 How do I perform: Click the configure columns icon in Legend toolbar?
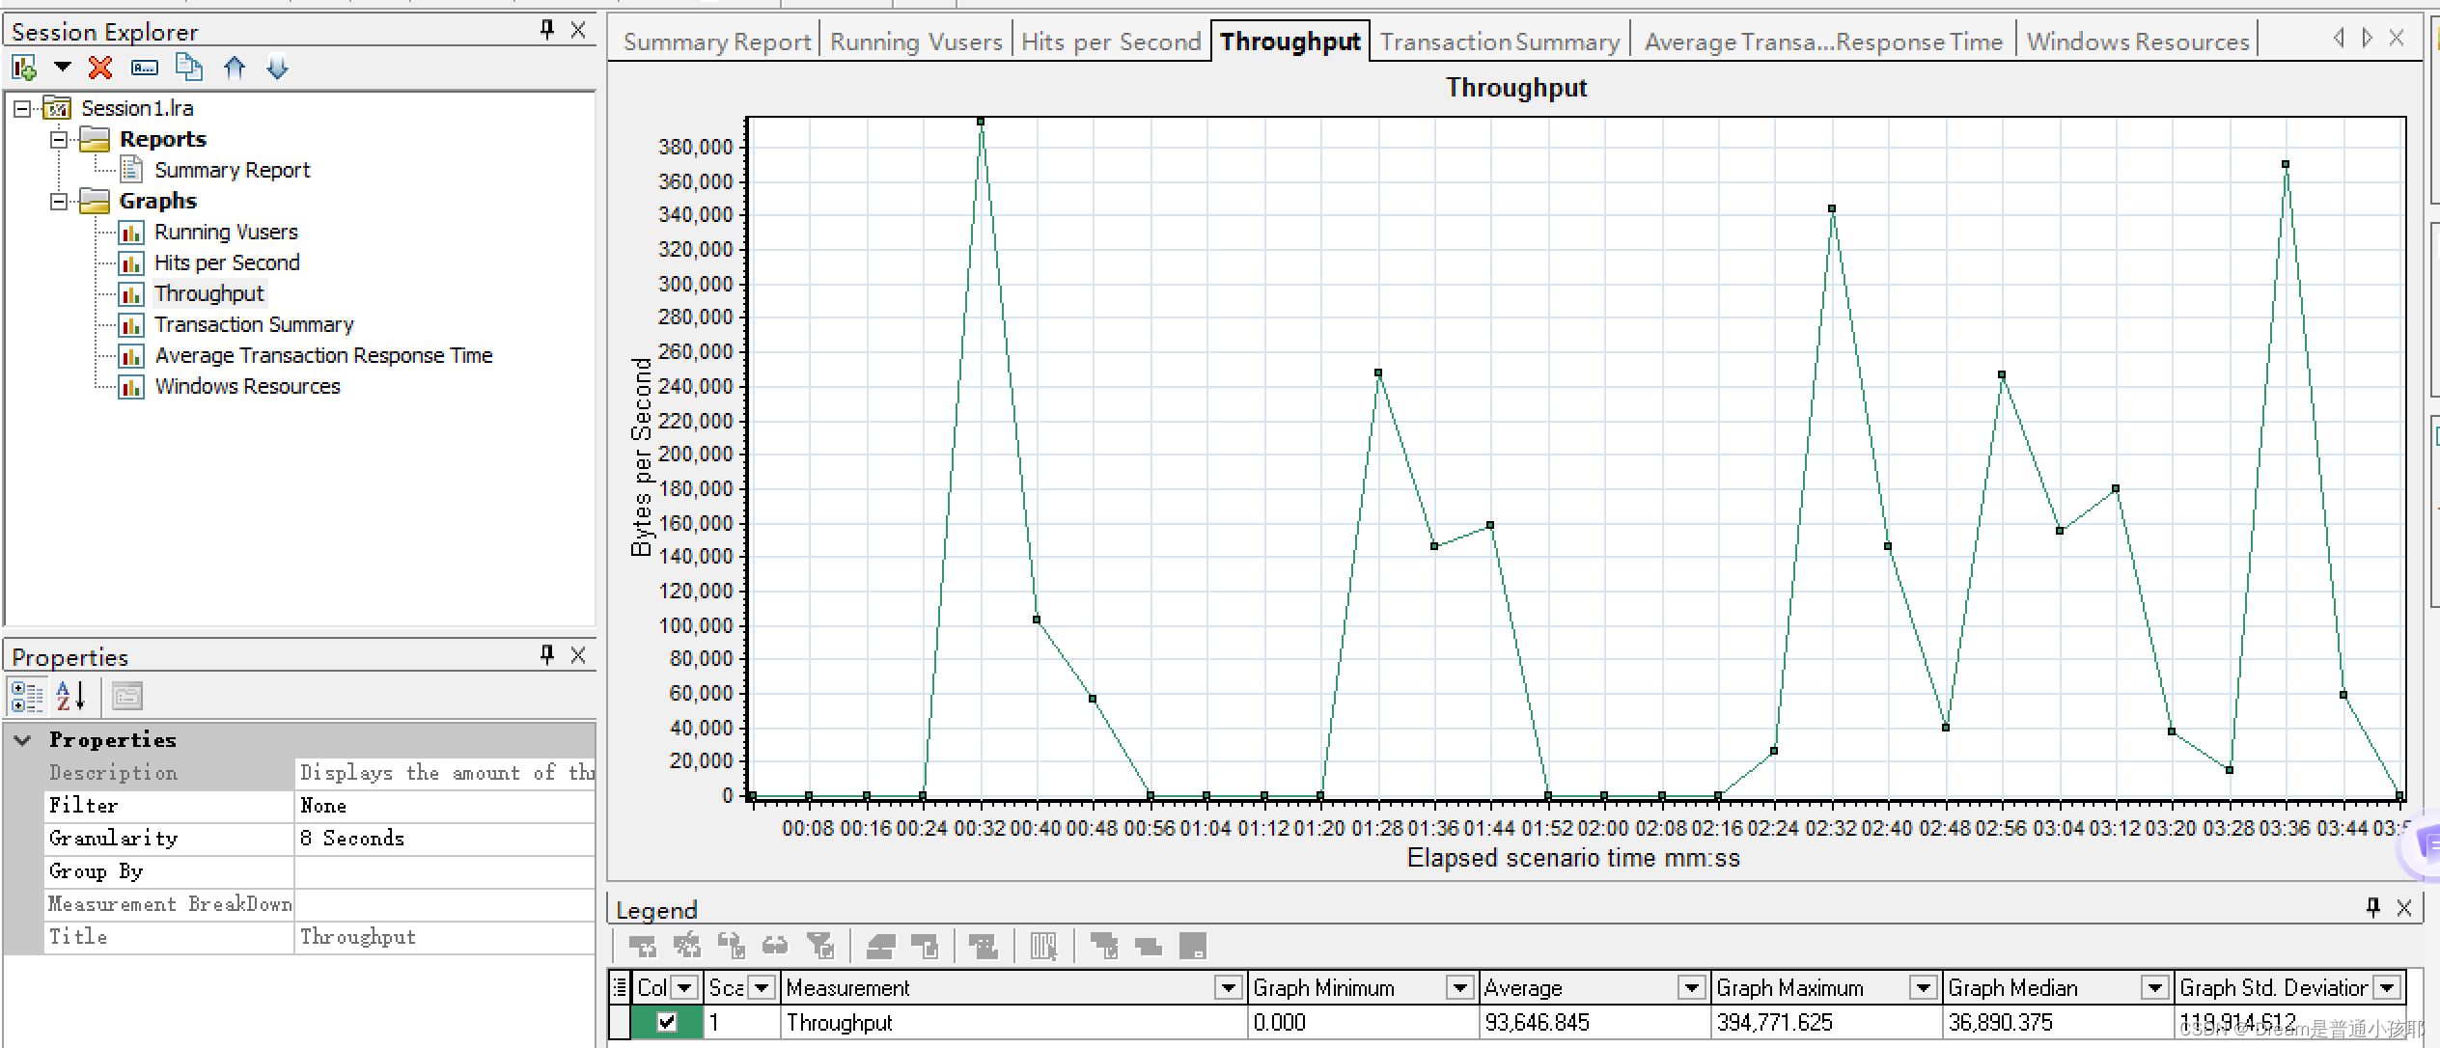(x=1044, y=946)
